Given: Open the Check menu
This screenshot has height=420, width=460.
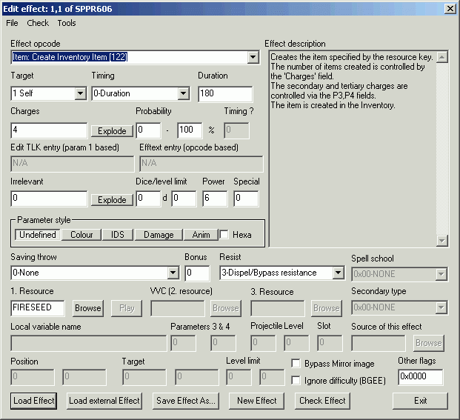Looking at the screenshot, I should click(x=38, y=23).
